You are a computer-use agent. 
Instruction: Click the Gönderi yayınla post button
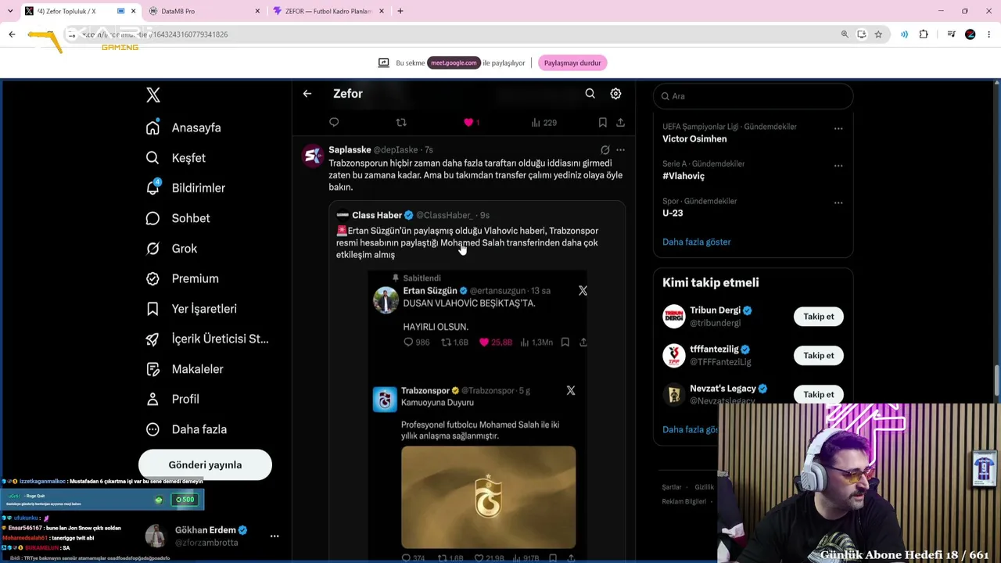click(x=205, y=464)
